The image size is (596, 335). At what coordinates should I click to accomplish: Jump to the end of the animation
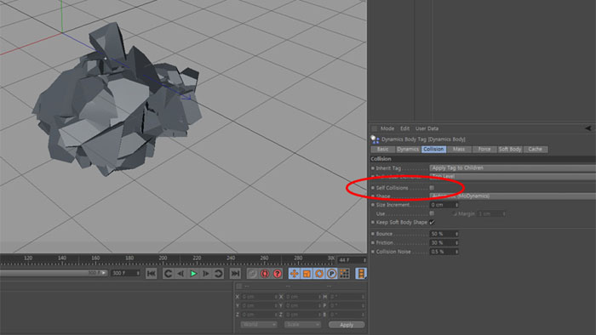pyautogui.click(x=235, y=273)
